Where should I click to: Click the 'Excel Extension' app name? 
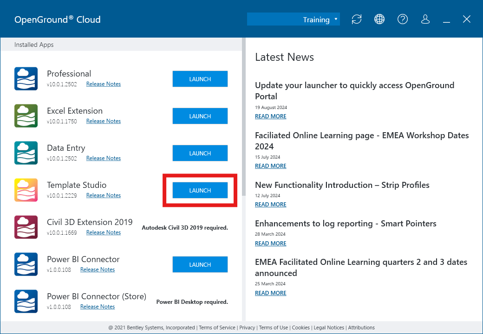tap(75, 111)
